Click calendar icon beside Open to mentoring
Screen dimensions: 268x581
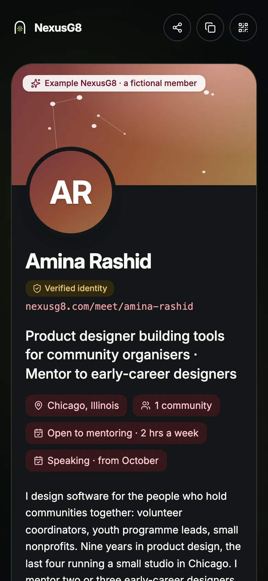coord(38,433)
